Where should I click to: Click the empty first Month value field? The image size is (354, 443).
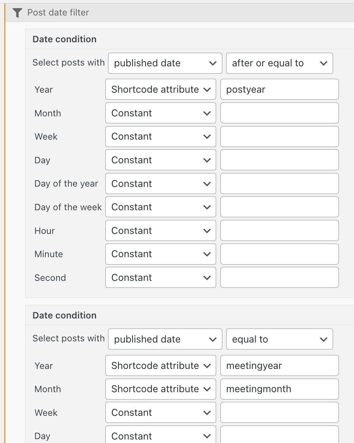pyautogui.click(x=280, y=113)
